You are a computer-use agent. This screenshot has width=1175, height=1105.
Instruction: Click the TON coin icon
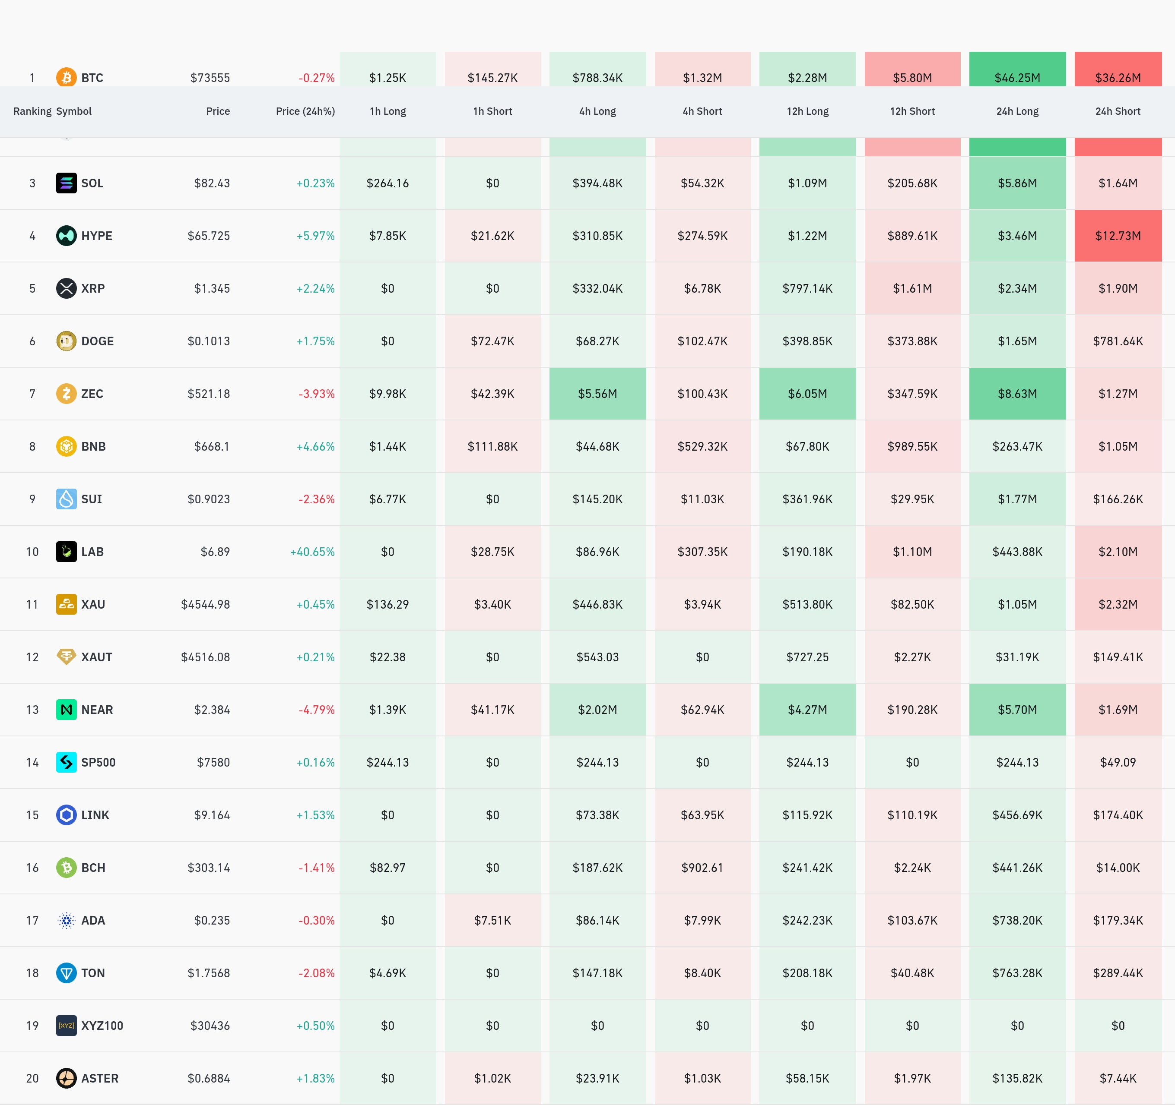(x=66, y=973)
